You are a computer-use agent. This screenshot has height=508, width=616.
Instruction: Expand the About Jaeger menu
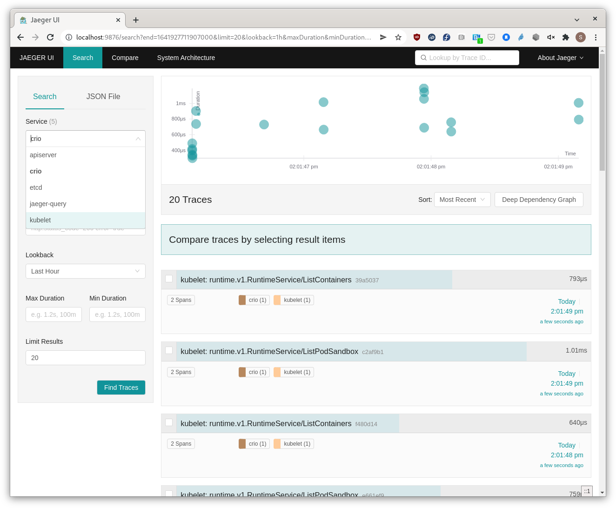point(560,58)
